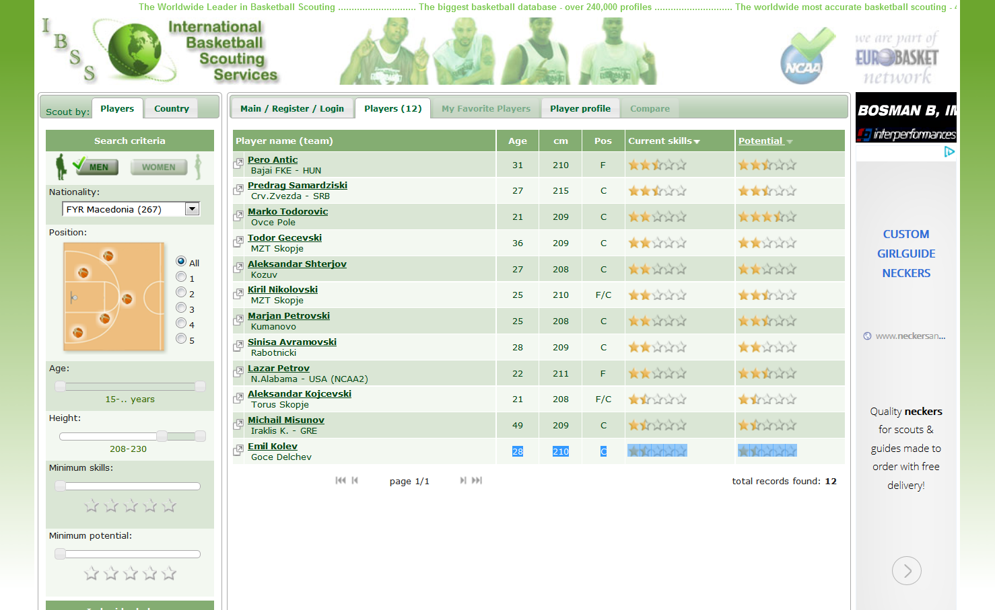Open the Country scout tab

point(171,108)
